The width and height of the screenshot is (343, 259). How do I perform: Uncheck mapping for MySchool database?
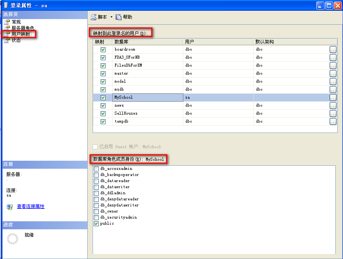(x=103, y=98)
